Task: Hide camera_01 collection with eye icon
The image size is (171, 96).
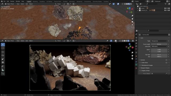Action: tap(167, 10)
